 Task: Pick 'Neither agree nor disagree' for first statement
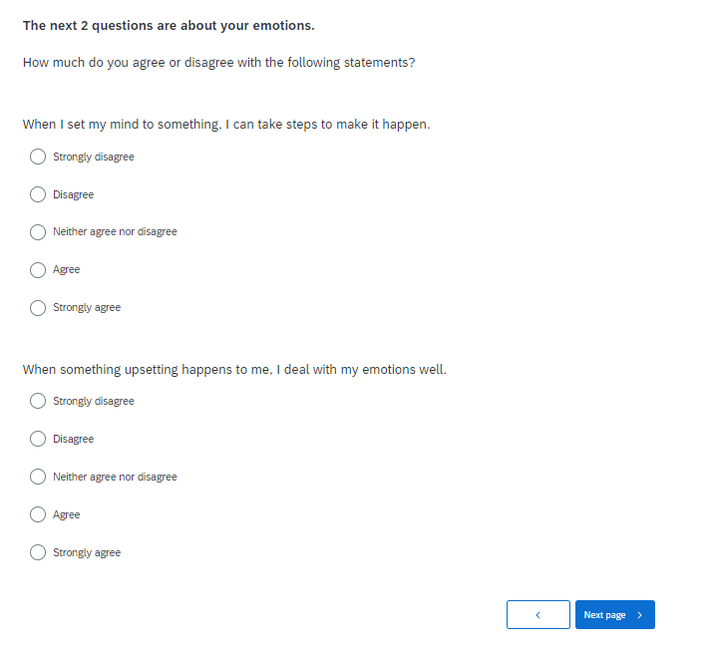[x=38, y=232]
